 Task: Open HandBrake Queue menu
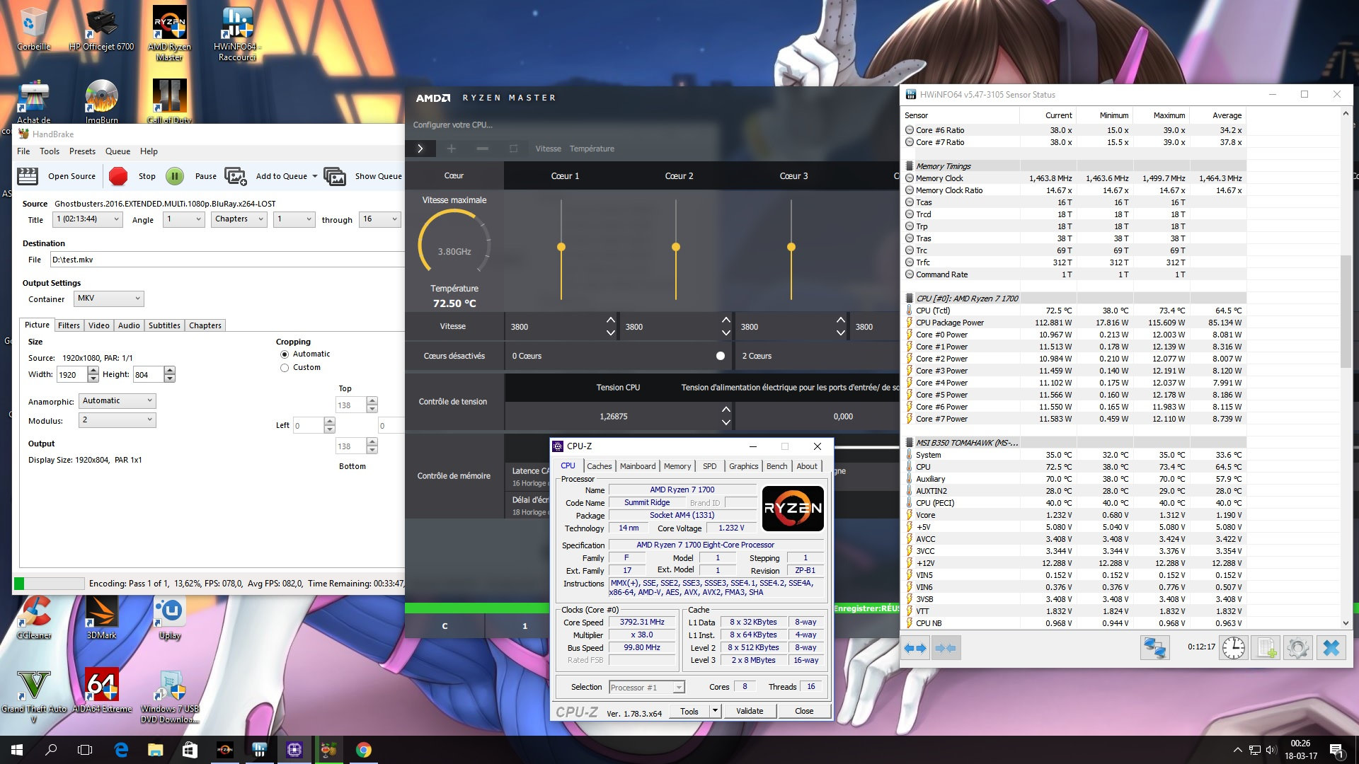pos(117,151)
